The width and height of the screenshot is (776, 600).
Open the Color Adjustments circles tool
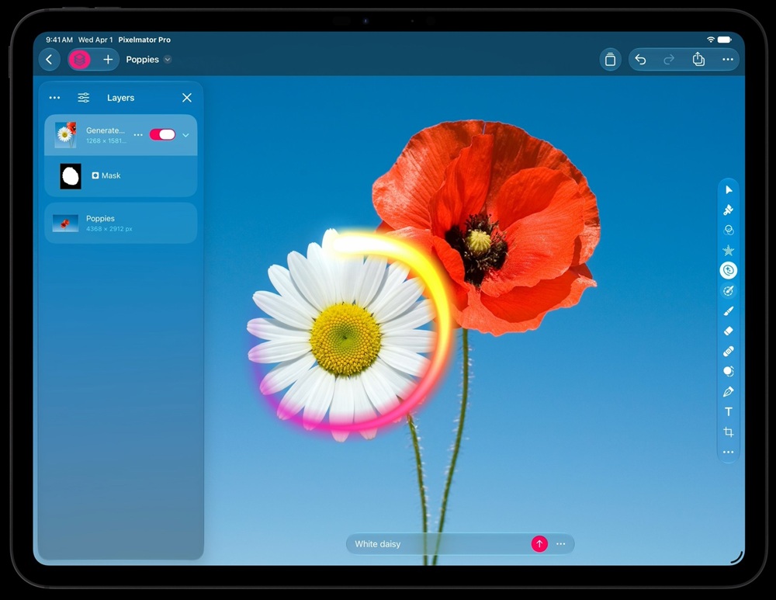[x=729, y=231]
